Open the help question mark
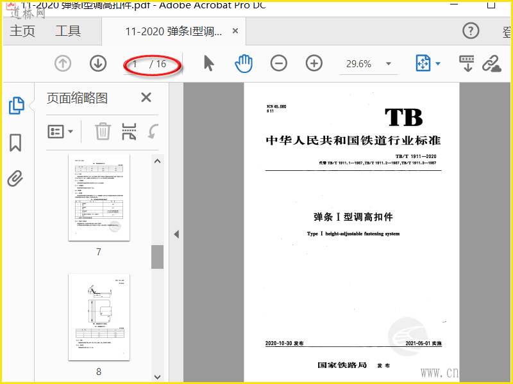This screenshot has height=384, width=513. click(471, 31)
